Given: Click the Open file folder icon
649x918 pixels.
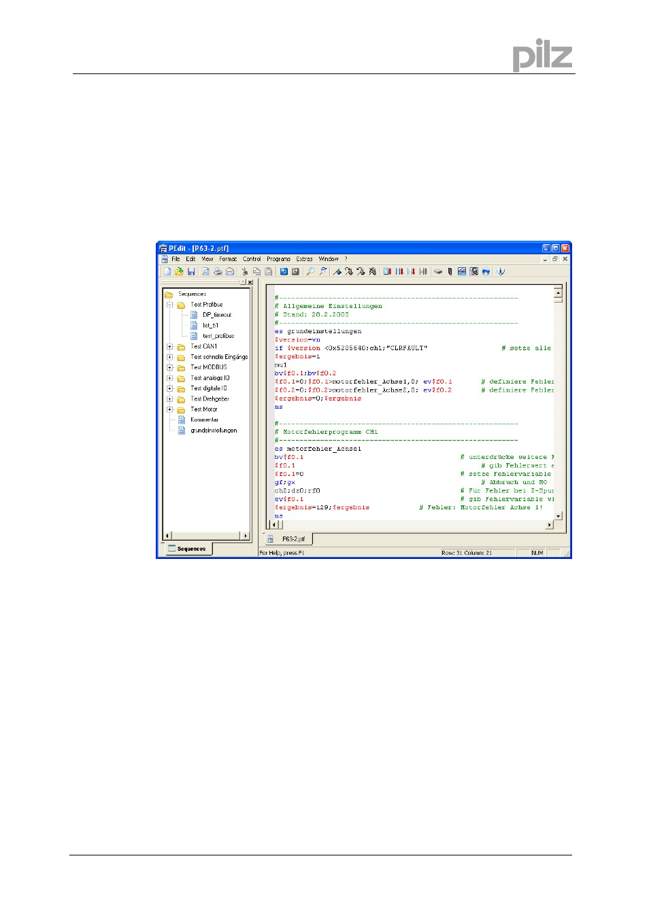Looking at the screenshot, I should 179,271.
